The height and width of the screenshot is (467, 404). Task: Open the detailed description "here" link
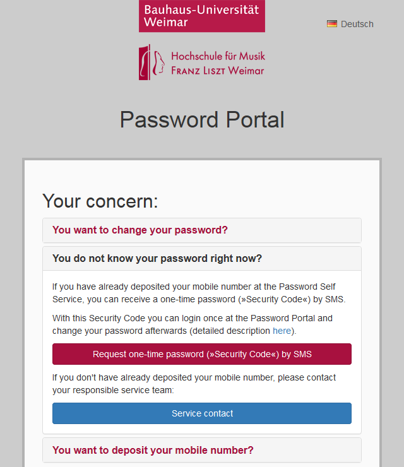pyautogui.click(x=282, y=331)
